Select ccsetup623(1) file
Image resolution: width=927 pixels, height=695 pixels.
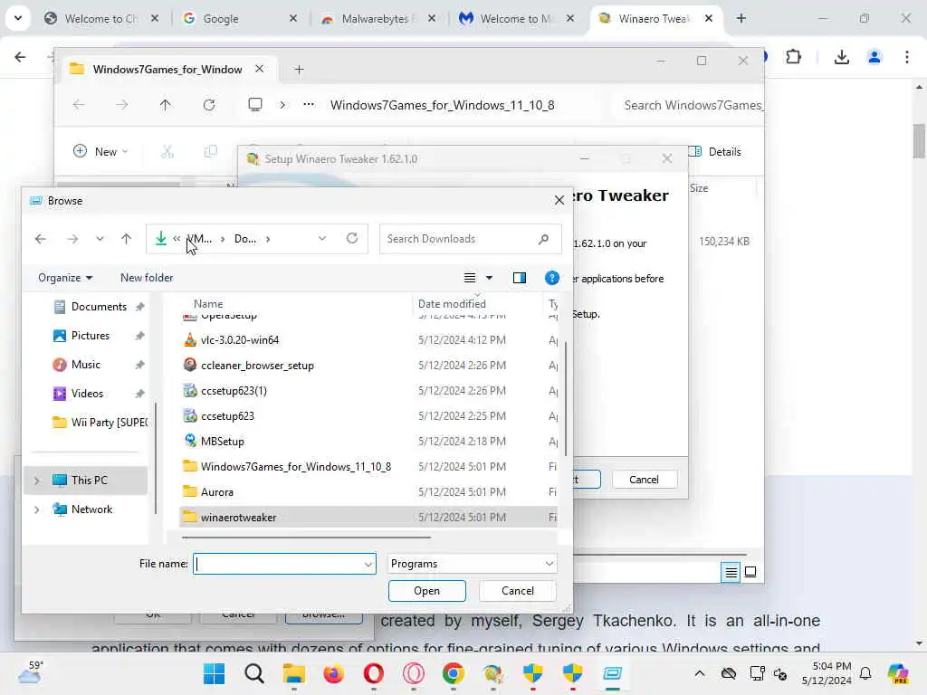pos(234,391)
